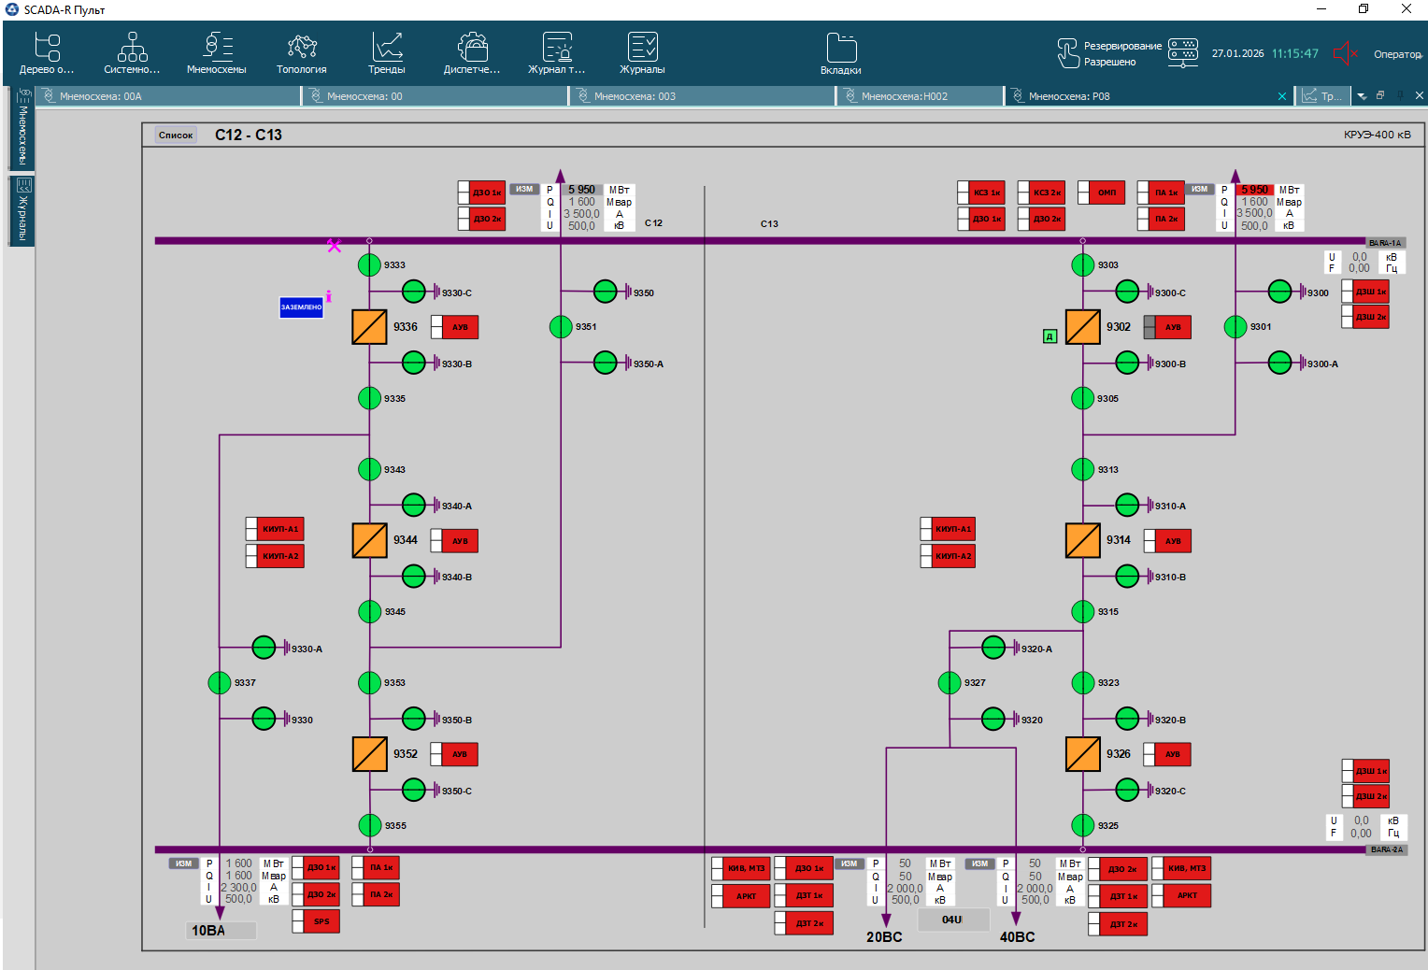The image size is (1428, 970).
Task: Click the 04U field box
Action: pos(952,920)
